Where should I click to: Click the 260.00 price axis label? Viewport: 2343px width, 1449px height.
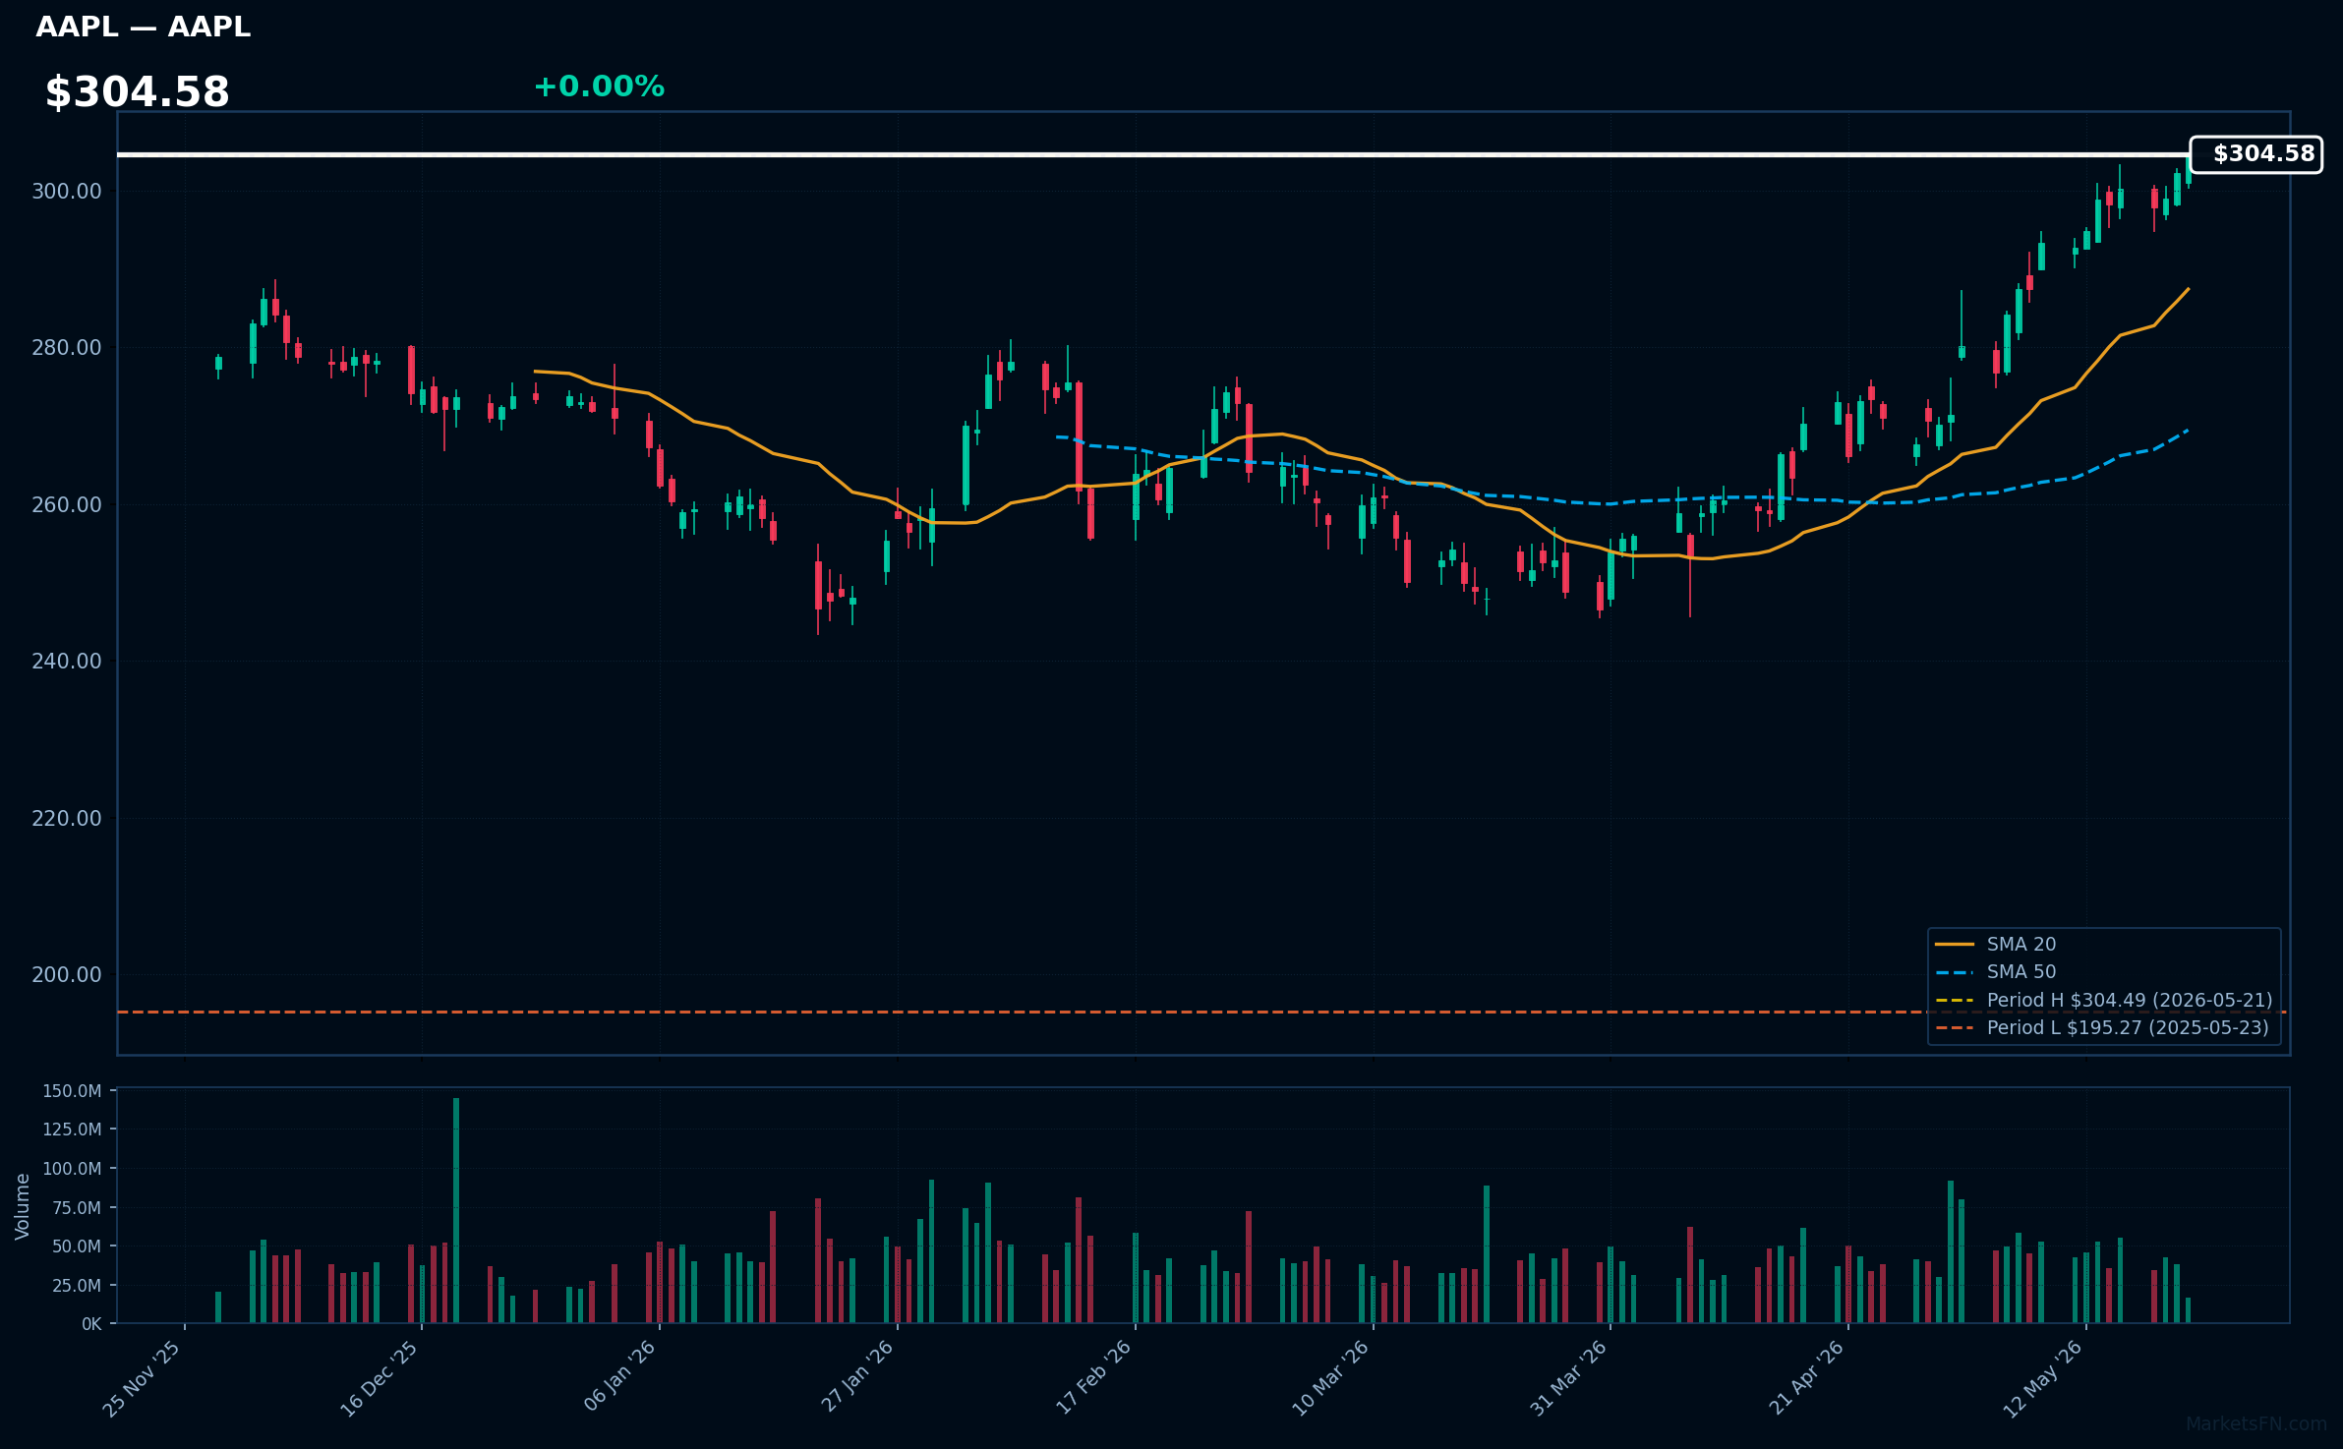point(67,505)
